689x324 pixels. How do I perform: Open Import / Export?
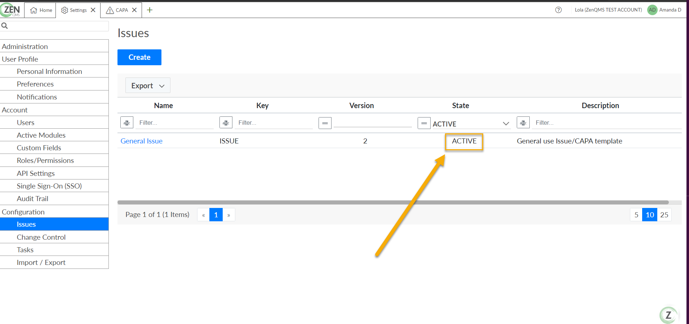[x=54, y=262]
